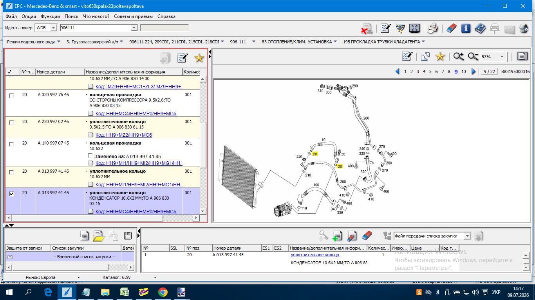Tick the checkbox for part A 220 997 02 45
The image size is (535, 300).
(x=11, y=123)
